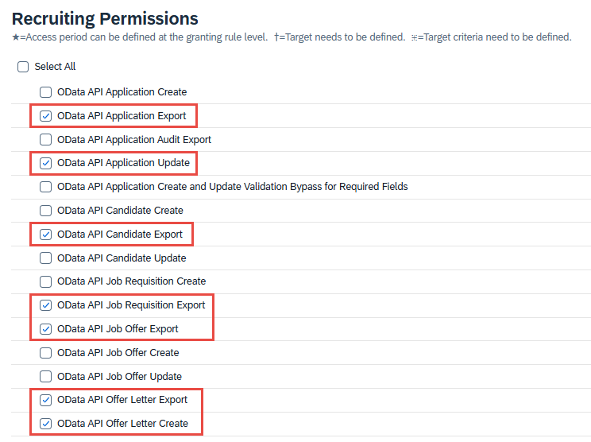Viewport: 591px width, 442px height.
Task: Tick OData API Job Requisition Create
Action: coord(46,281)
